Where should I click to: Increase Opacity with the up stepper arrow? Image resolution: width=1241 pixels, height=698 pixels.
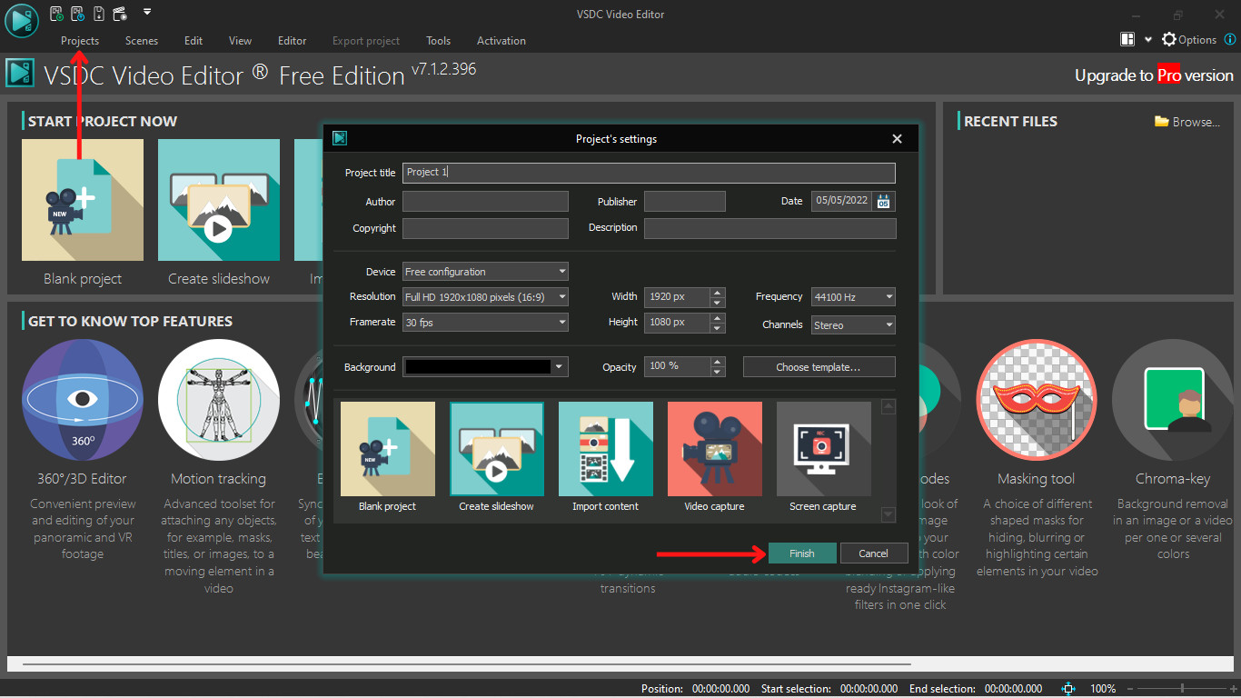(x=718, y=362)
